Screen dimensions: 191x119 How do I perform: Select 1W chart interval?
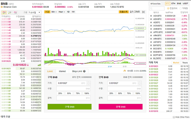click(73, 12)
